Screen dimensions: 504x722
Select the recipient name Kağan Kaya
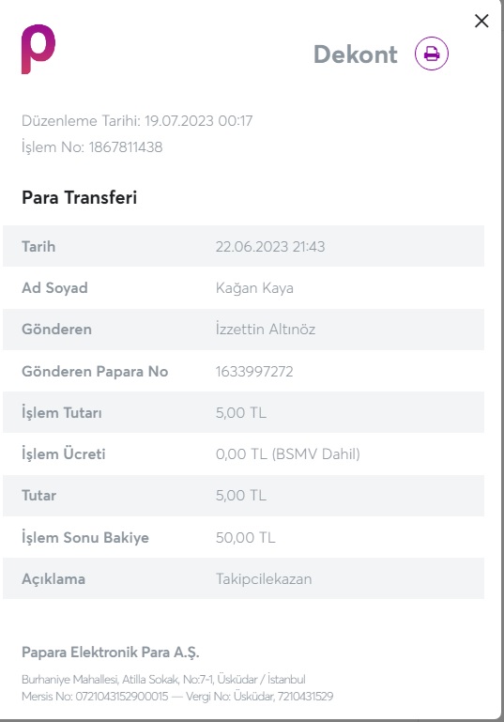[254, 288]
